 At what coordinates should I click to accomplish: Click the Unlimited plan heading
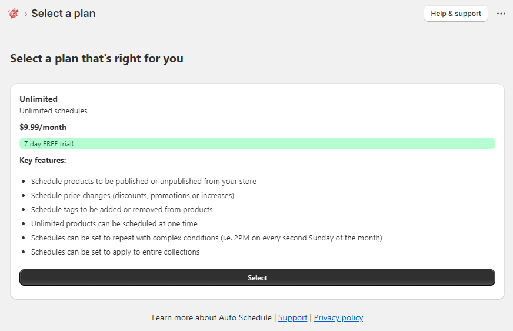(x=39, y=99)
